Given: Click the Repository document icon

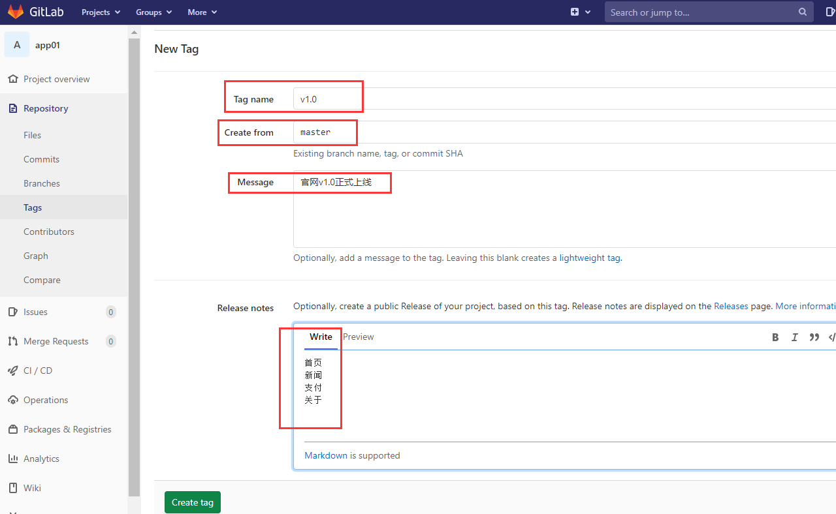Looking at the screenshot, I should pyautogui.click(x=12, y=108).
